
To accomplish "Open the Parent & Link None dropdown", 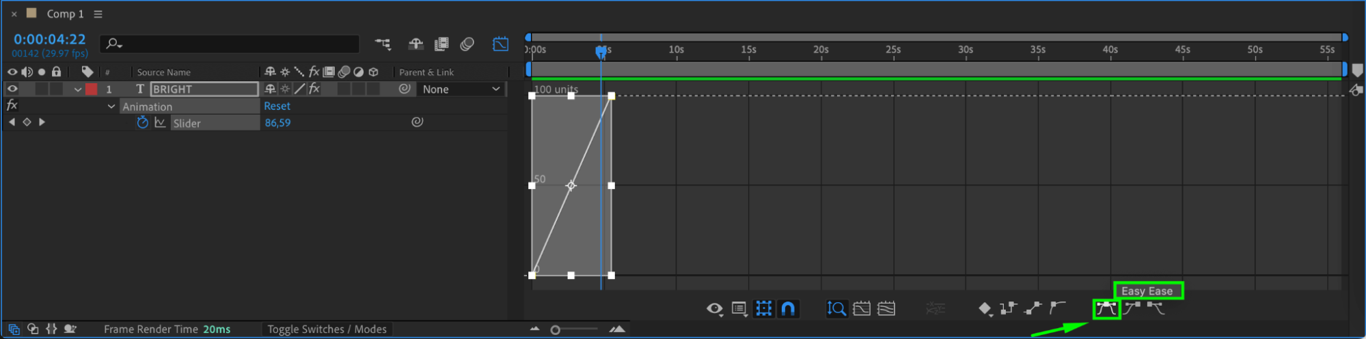I will pyautogui.click(x=461, y=89).
